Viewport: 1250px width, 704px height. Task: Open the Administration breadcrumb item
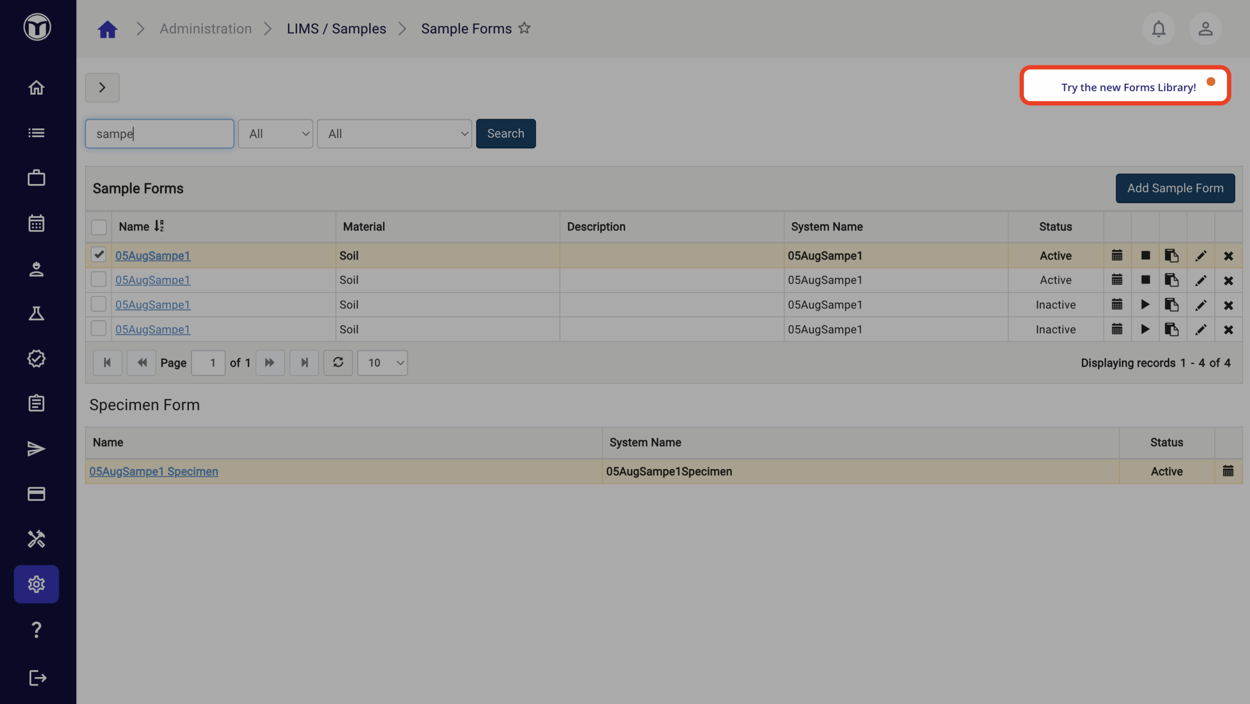[x=206, y=29]
